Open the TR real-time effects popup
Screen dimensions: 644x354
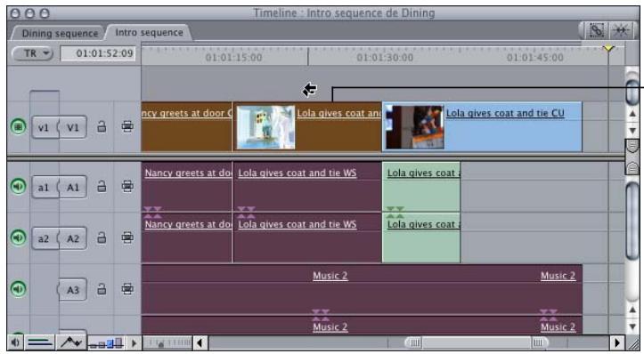pyautogui.click(x=33, y=53)
